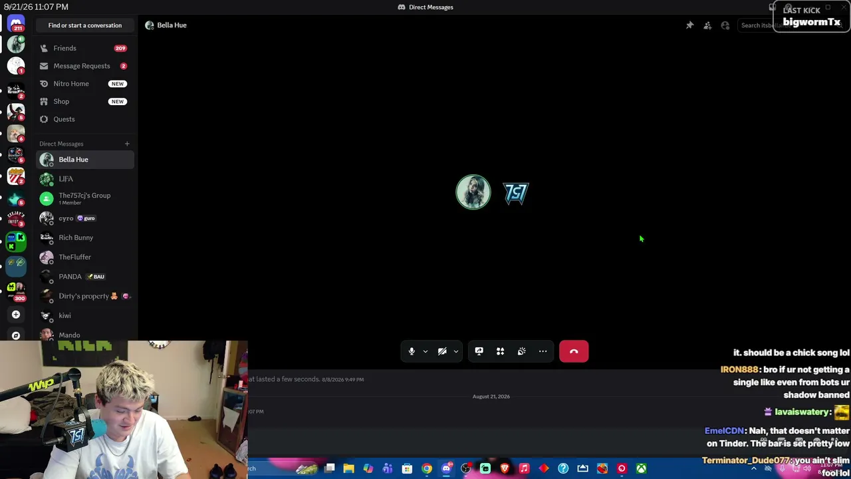Open Microsoft Copilot from the taskbar
851x479 pixels.
click(368, 469)
